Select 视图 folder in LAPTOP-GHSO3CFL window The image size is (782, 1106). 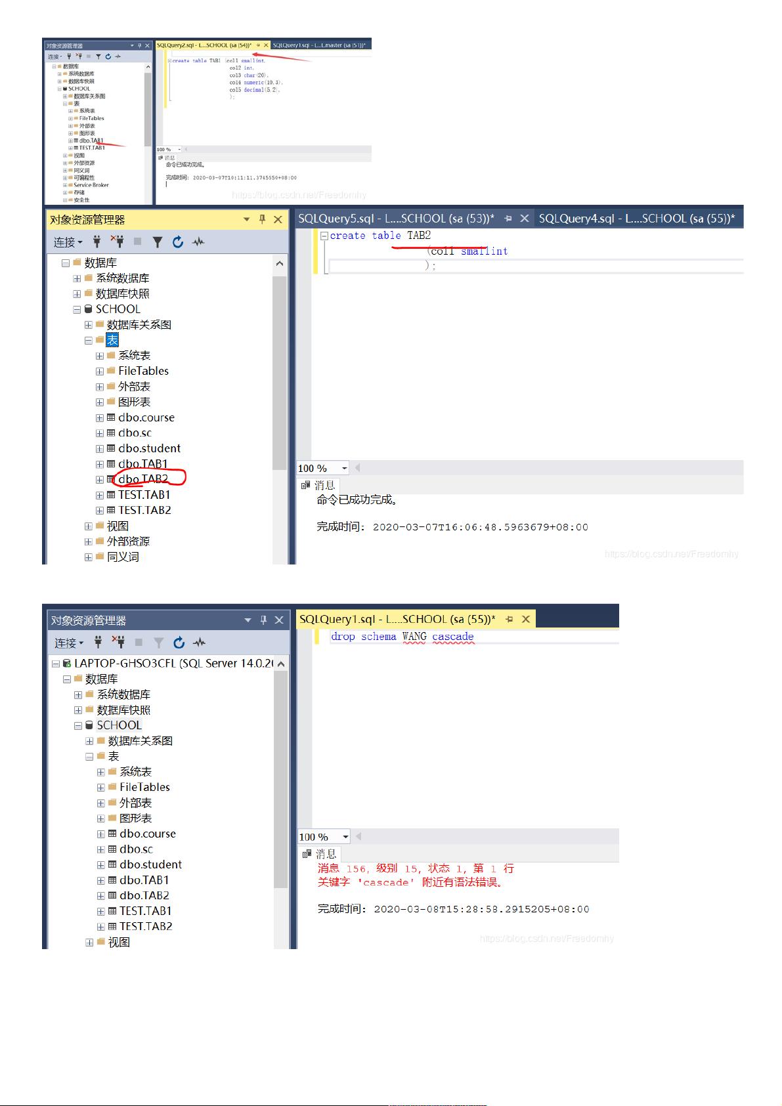119,942
